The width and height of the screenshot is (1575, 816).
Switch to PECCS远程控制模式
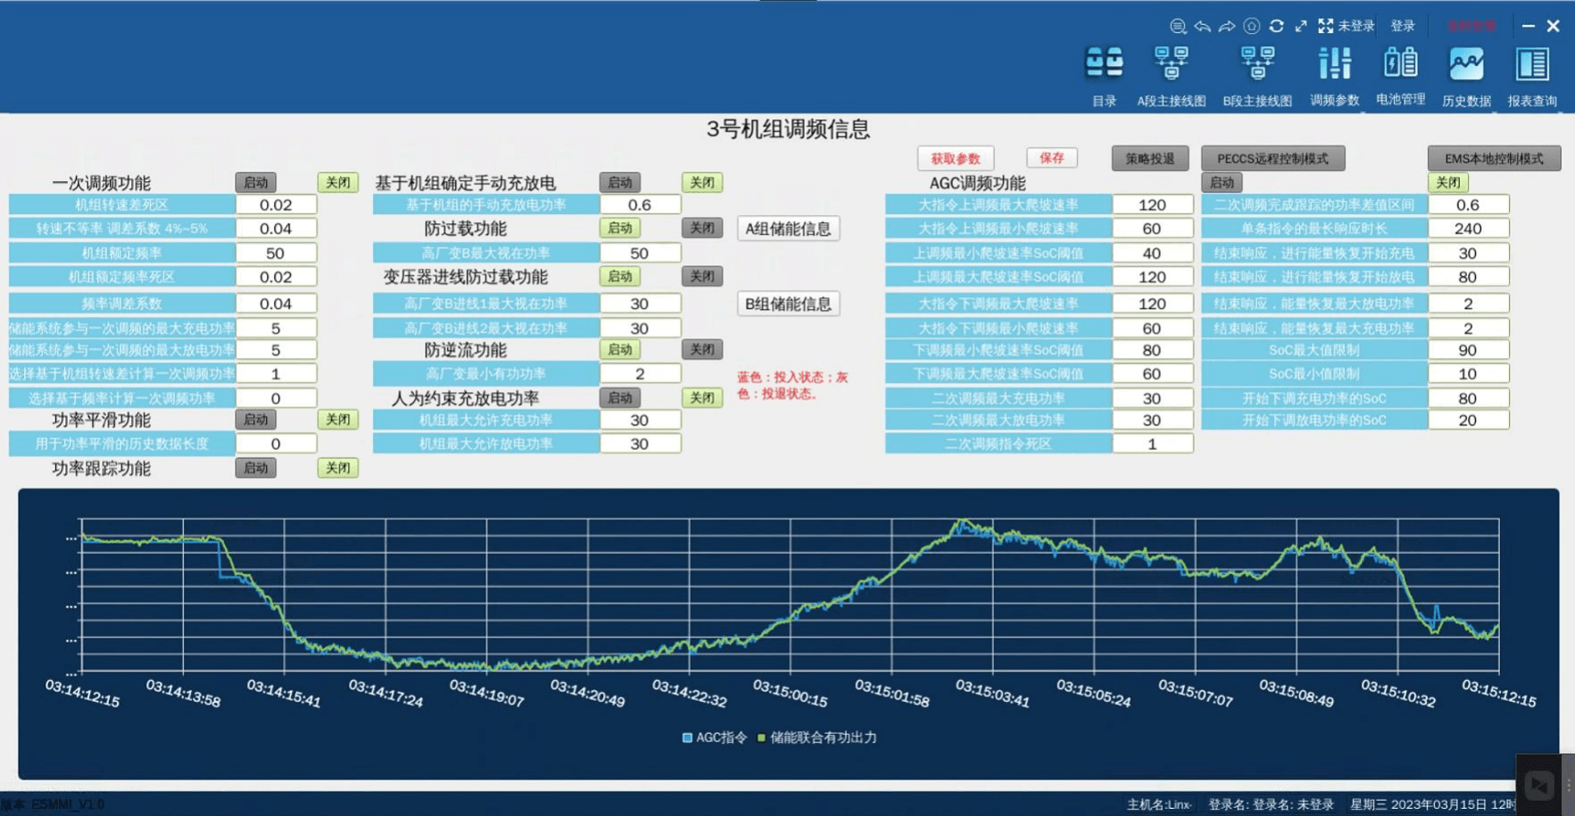pos(1272,158)
